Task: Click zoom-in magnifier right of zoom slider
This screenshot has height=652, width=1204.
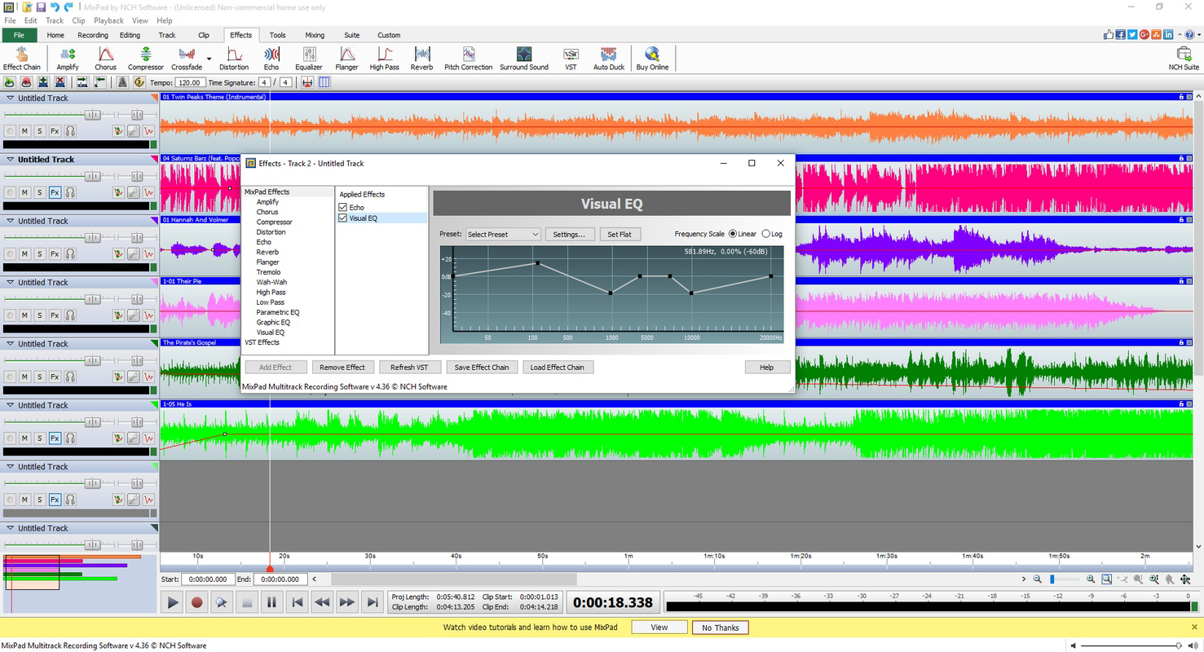Action: [x=1091, y=579]
